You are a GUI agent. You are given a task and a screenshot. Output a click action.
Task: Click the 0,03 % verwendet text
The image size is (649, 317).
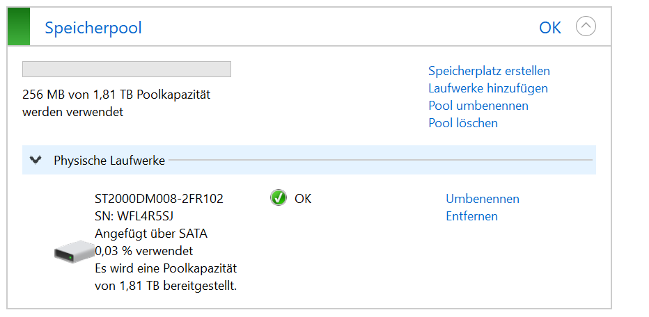click(143, 251)
